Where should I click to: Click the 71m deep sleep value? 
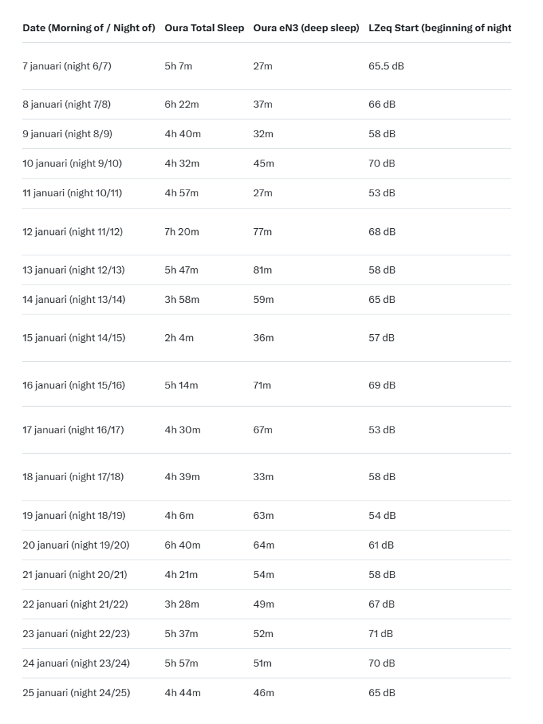tap(261, 385)
